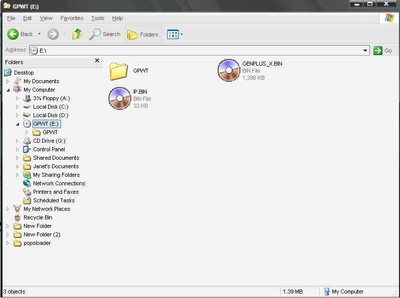Viewport: 400px width, 298px height.
Task: Expand Shared Documents node
Action: [17, 158]
